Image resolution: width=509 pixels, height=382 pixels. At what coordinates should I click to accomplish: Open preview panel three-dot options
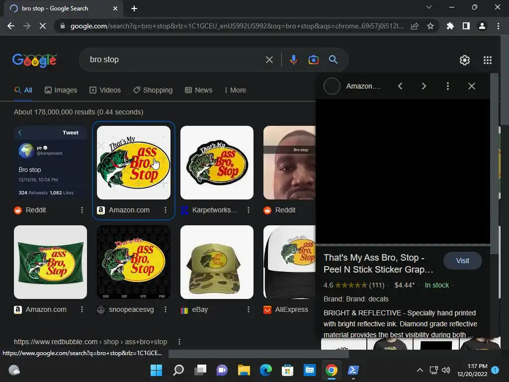[x=448, y=86]
